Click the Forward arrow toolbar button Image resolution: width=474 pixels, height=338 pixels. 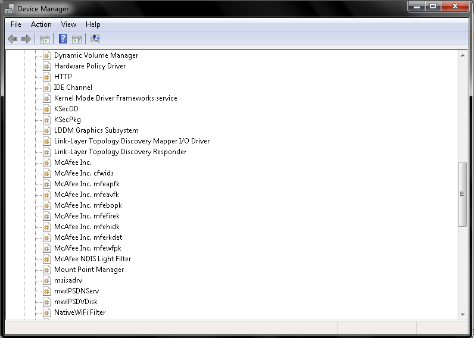pyautogui.click(x=26, y=39)
